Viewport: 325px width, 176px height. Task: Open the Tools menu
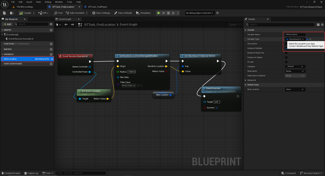point(70,2)
